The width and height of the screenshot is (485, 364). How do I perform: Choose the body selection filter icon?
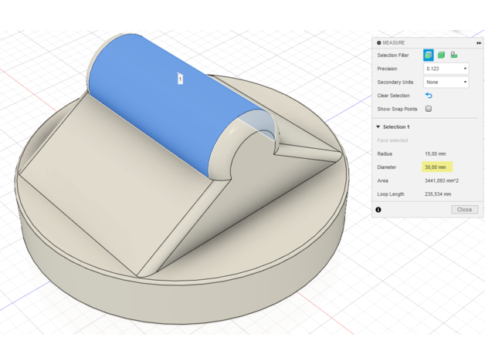[441, 55]
